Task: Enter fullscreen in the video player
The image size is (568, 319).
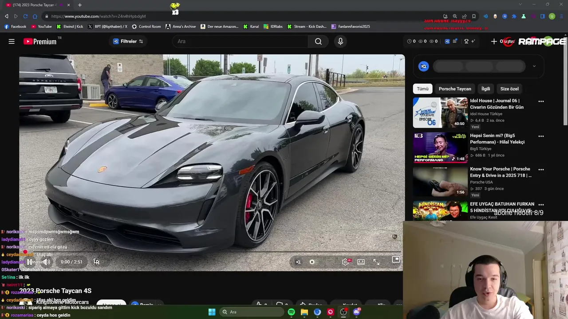Action: pos(376,262)
